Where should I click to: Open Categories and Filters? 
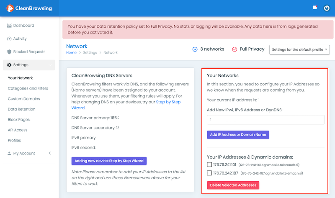28,88
